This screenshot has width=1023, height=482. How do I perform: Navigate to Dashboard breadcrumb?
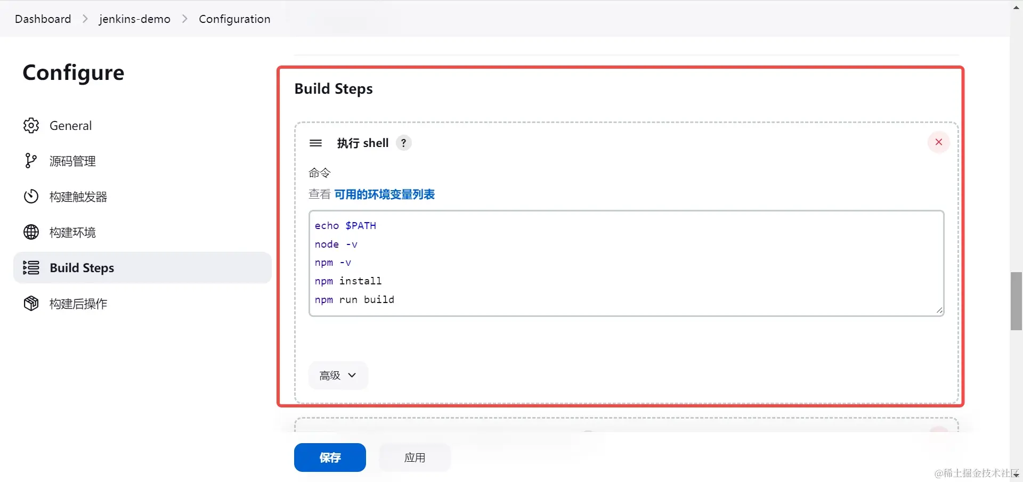pos(43,19)
